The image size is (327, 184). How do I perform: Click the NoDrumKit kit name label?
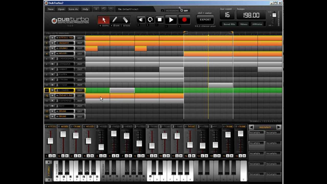(x=265, y=127)
